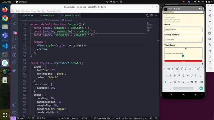Click the Contact function breadcrumb

coord(67,20)
